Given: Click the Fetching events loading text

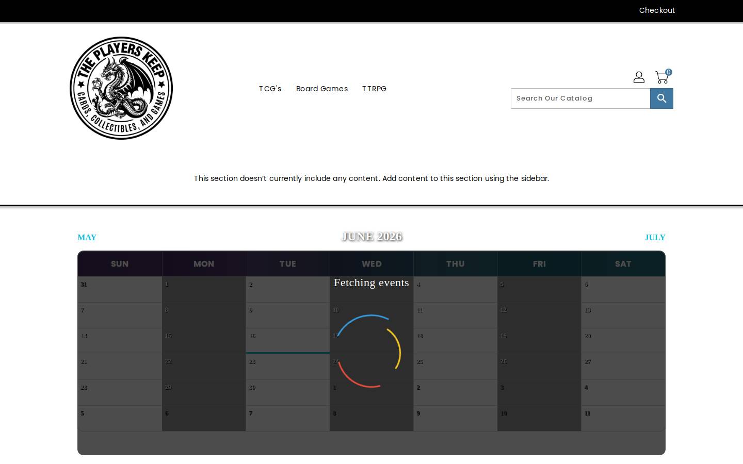Looking at the screenshot, I should (372, 283).
